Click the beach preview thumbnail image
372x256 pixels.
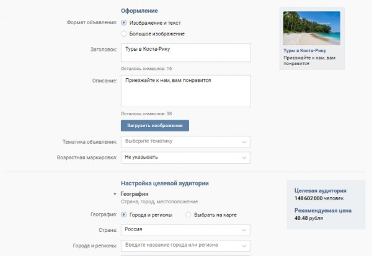(x=311, y=28)
